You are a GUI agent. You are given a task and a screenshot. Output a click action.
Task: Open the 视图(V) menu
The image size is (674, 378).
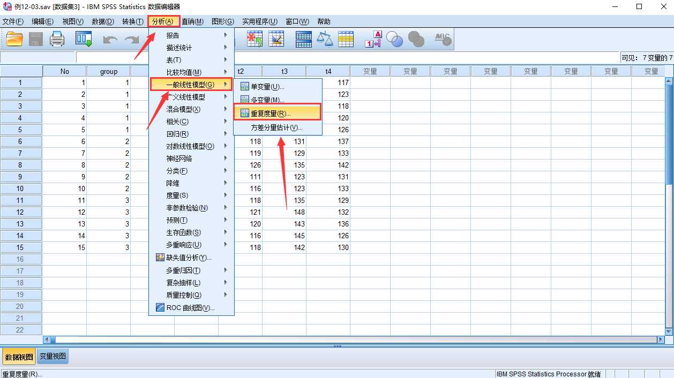[73, 21]
